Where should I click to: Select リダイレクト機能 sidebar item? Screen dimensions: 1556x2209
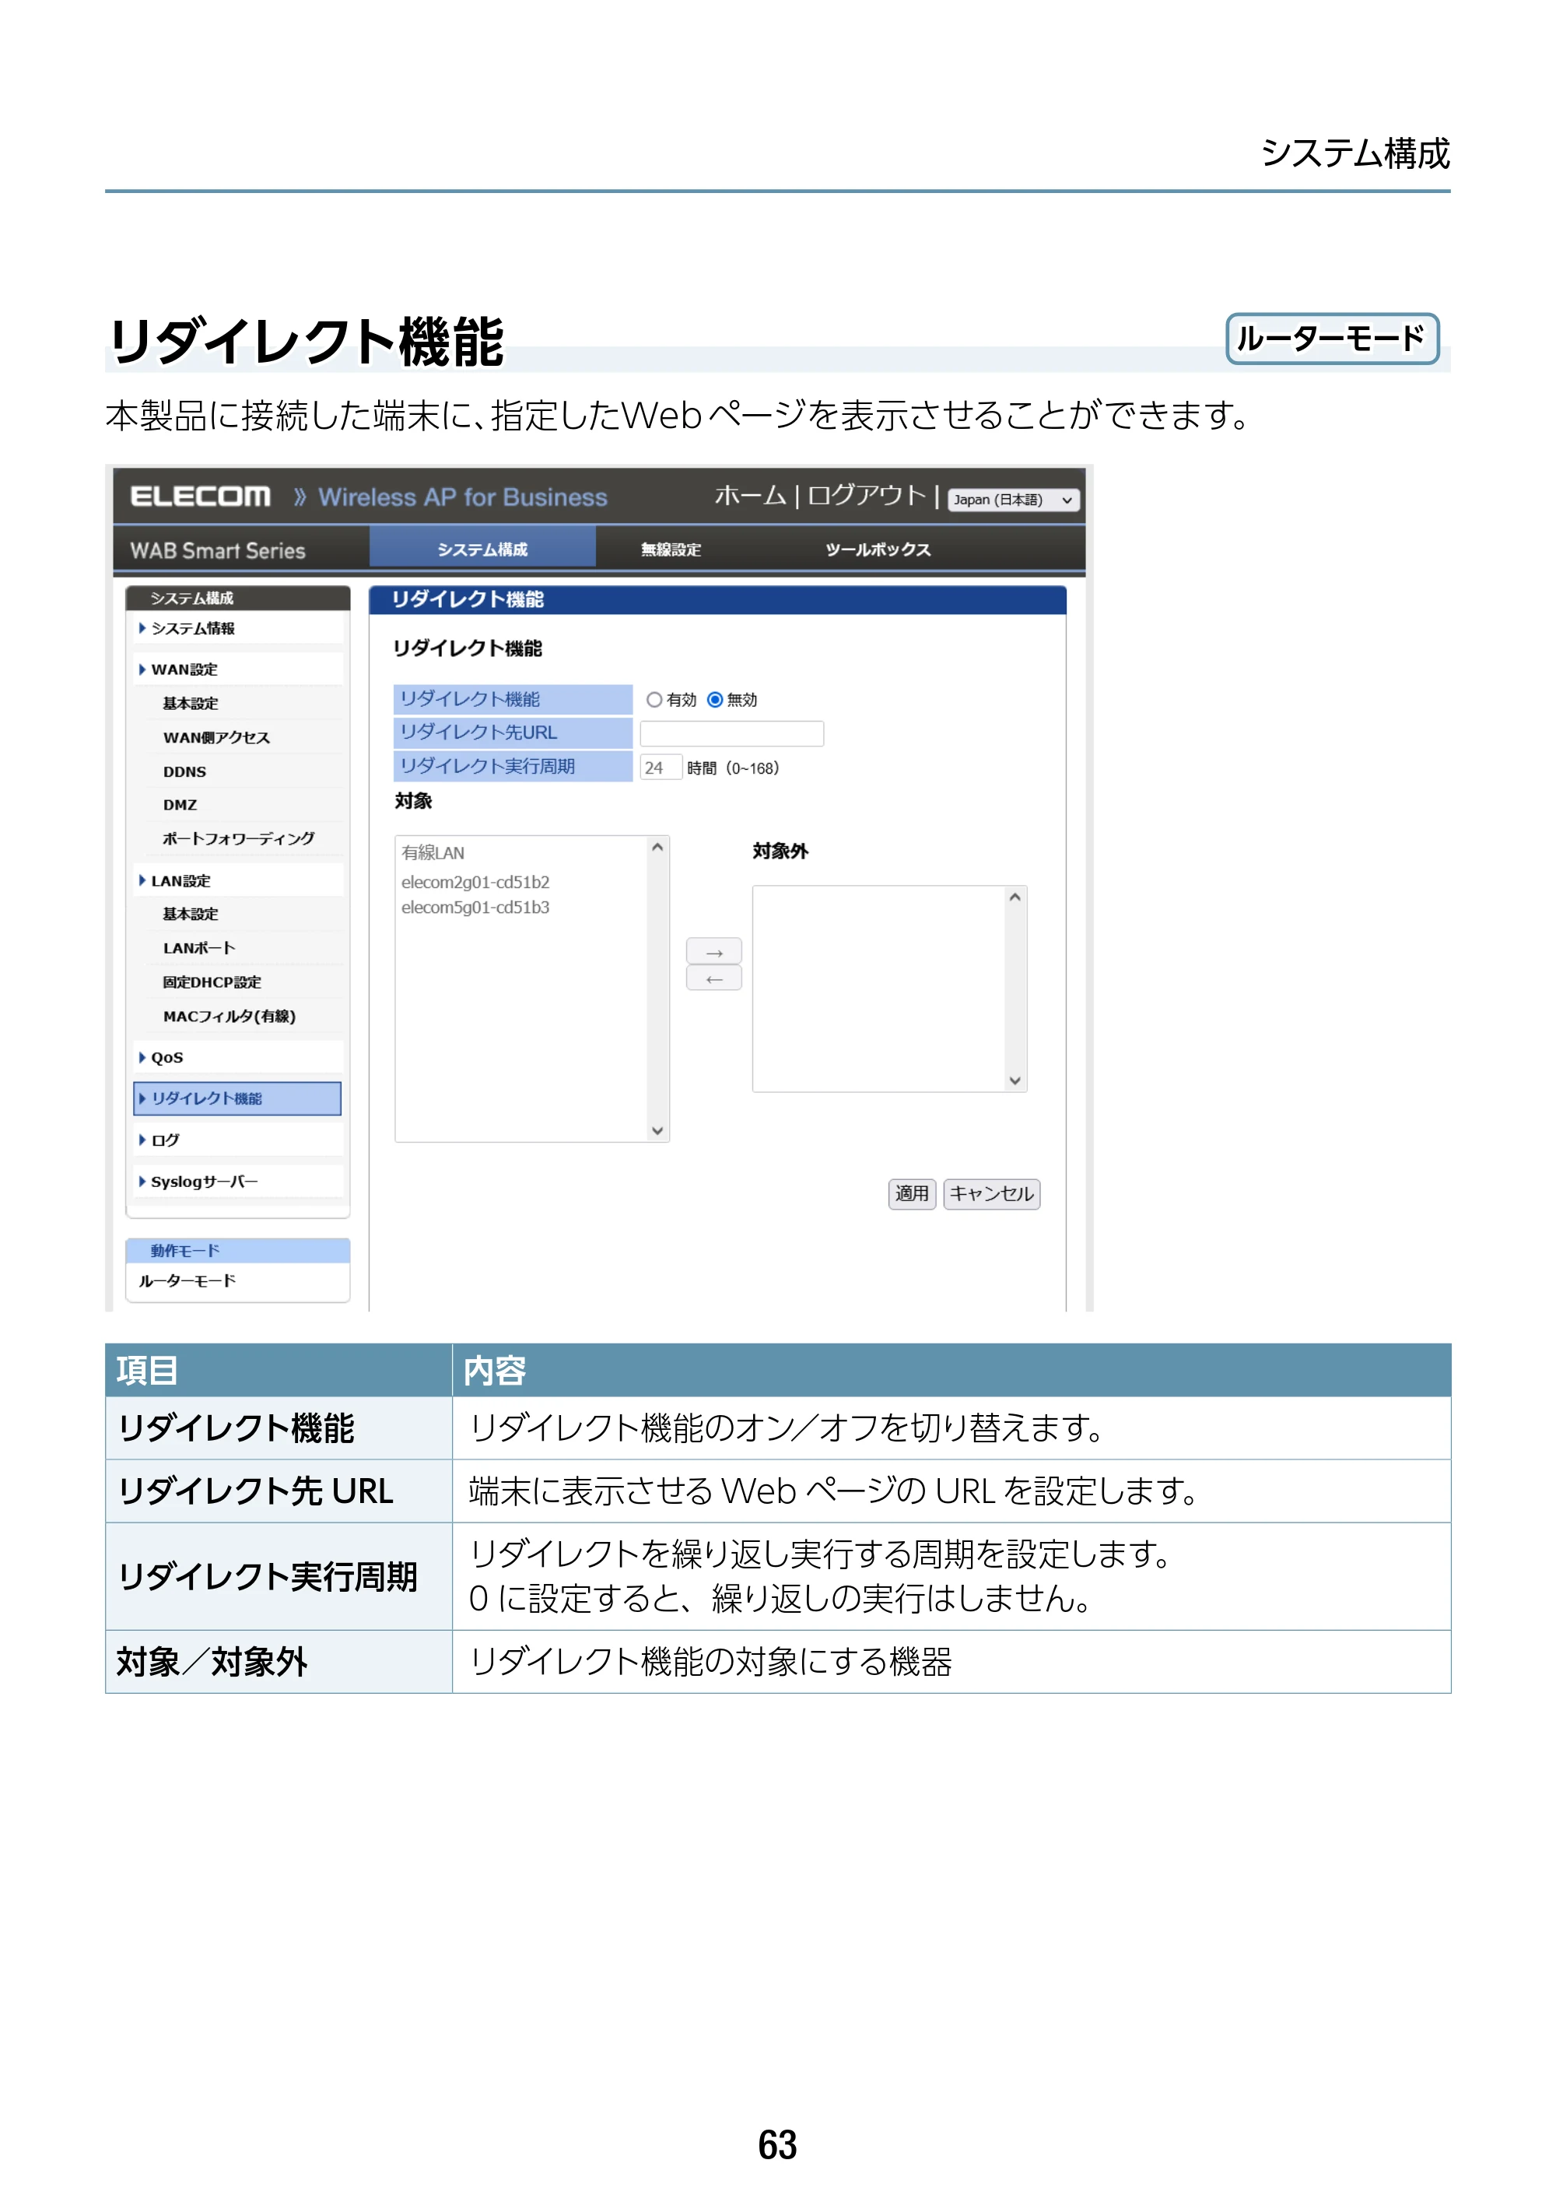[237, 1099]
